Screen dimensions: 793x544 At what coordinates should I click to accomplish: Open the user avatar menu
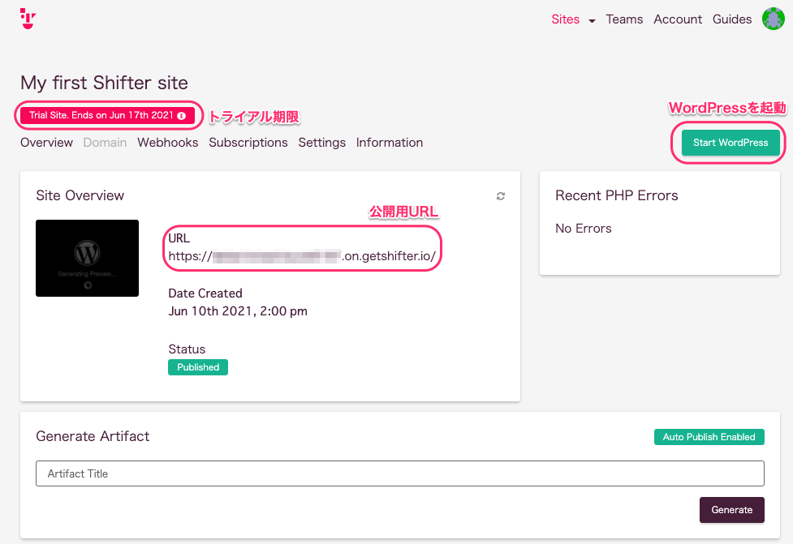[x=773, y=19]
